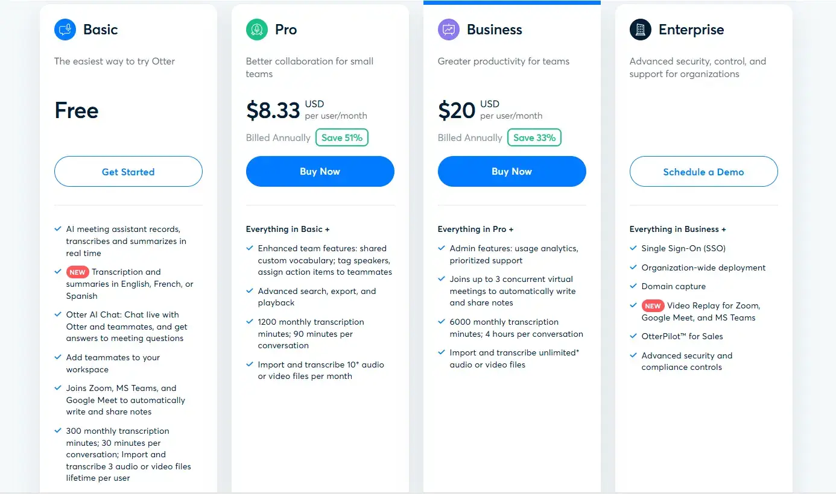This screenshot has height=494, width=836.
Task: Click the blue highlight bar above Business plan
Action: [511, 2]
